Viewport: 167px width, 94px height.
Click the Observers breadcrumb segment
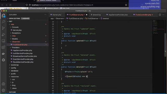pos(60,19)
